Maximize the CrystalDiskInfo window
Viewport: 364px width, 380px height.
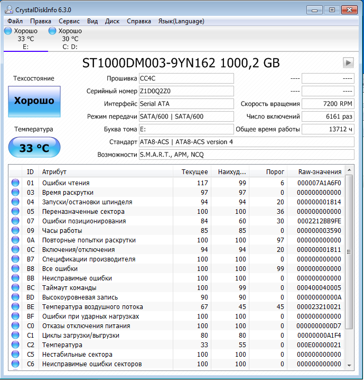332,10
